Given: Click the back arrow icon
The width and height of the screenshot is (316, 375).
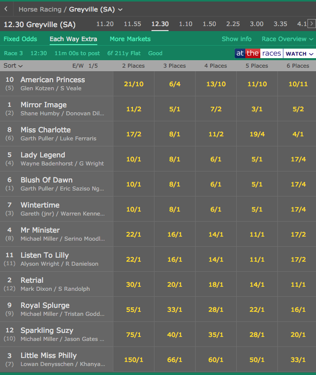Looking at the screenshot, I should 6,9.
